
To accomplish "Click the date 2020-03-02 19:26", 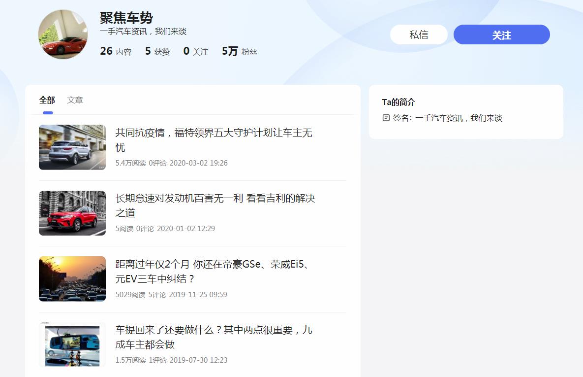I will pos(199,163).
